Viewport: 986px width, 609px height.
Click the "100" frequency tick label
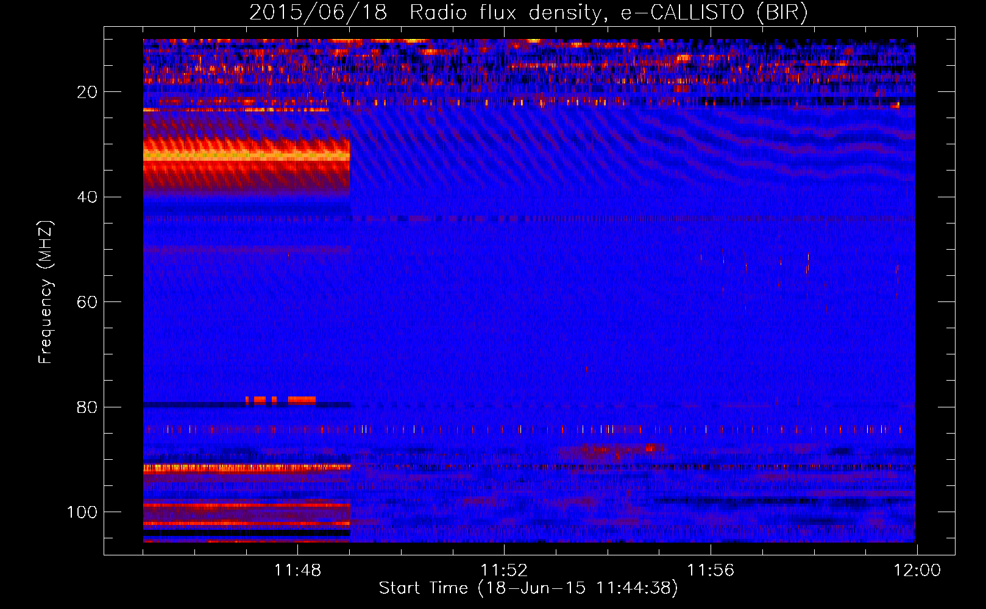pos(82,512)
